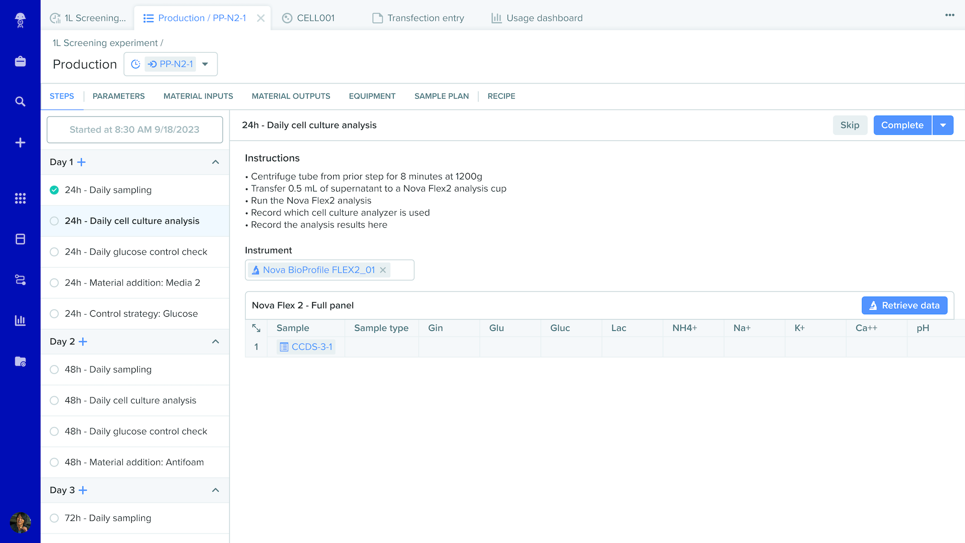Collapse the Day 1 section chevron
Image resolution: width=965 pixels, height=543 pixels.
216,162
